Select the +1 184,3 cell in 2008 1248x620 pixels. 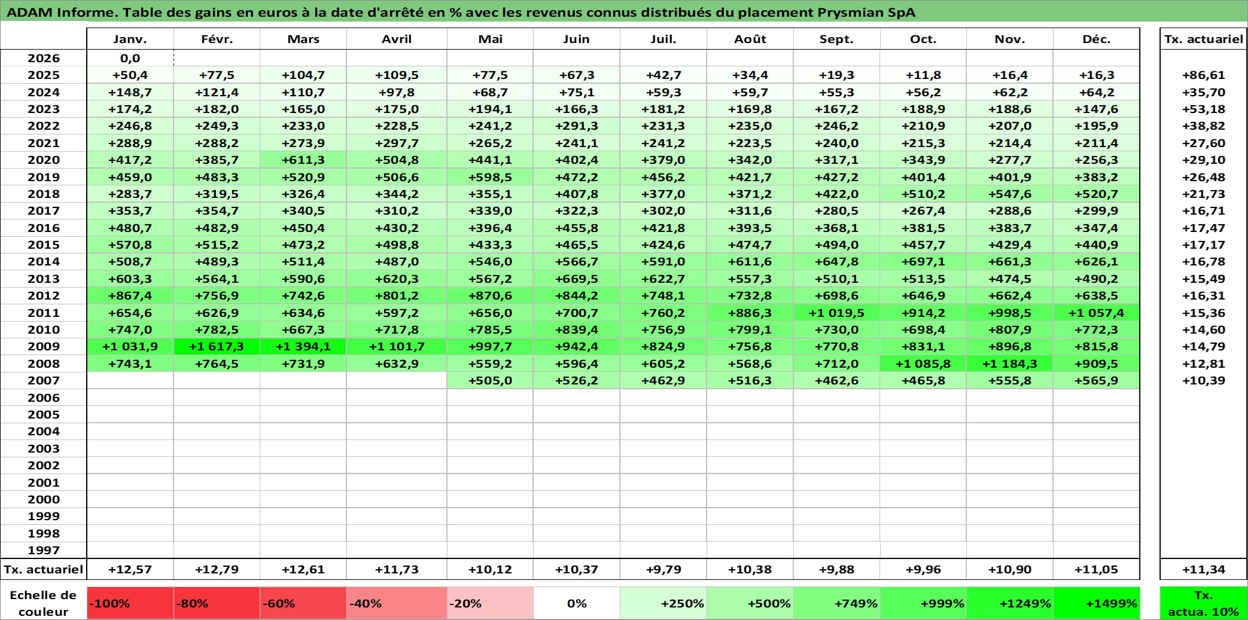point(1010,364)
